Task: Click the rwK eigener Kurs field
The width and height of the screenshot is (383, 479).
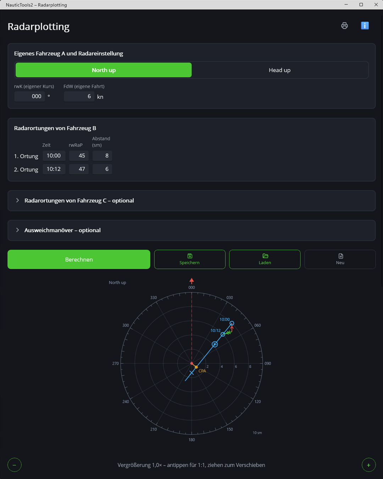Action: click(x=29, y=96)
